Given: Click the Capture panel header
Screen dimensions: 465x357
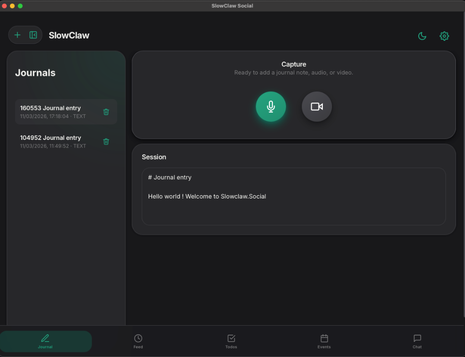Looking at the screenshot, I should pos(293,64).
